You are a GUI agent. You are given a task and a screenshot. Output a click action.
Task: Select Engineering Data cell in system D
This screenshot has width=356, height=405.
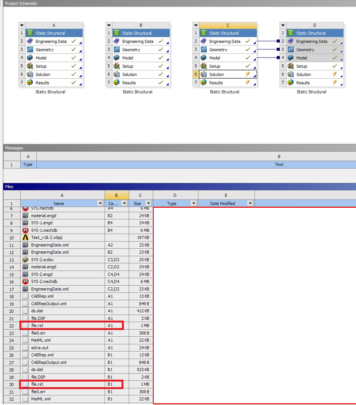click(315, 41)
